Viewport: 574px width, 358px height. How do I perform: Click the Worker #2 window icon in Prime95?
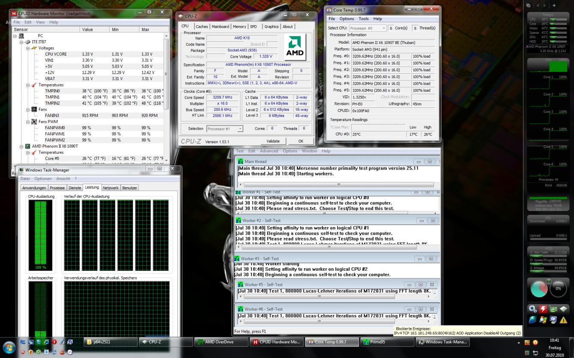click(x=239, y=221)
